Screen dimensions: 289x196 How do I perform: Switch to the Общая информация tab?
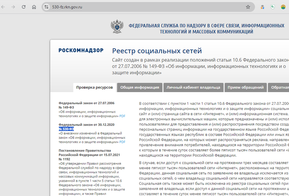[140, 87]
